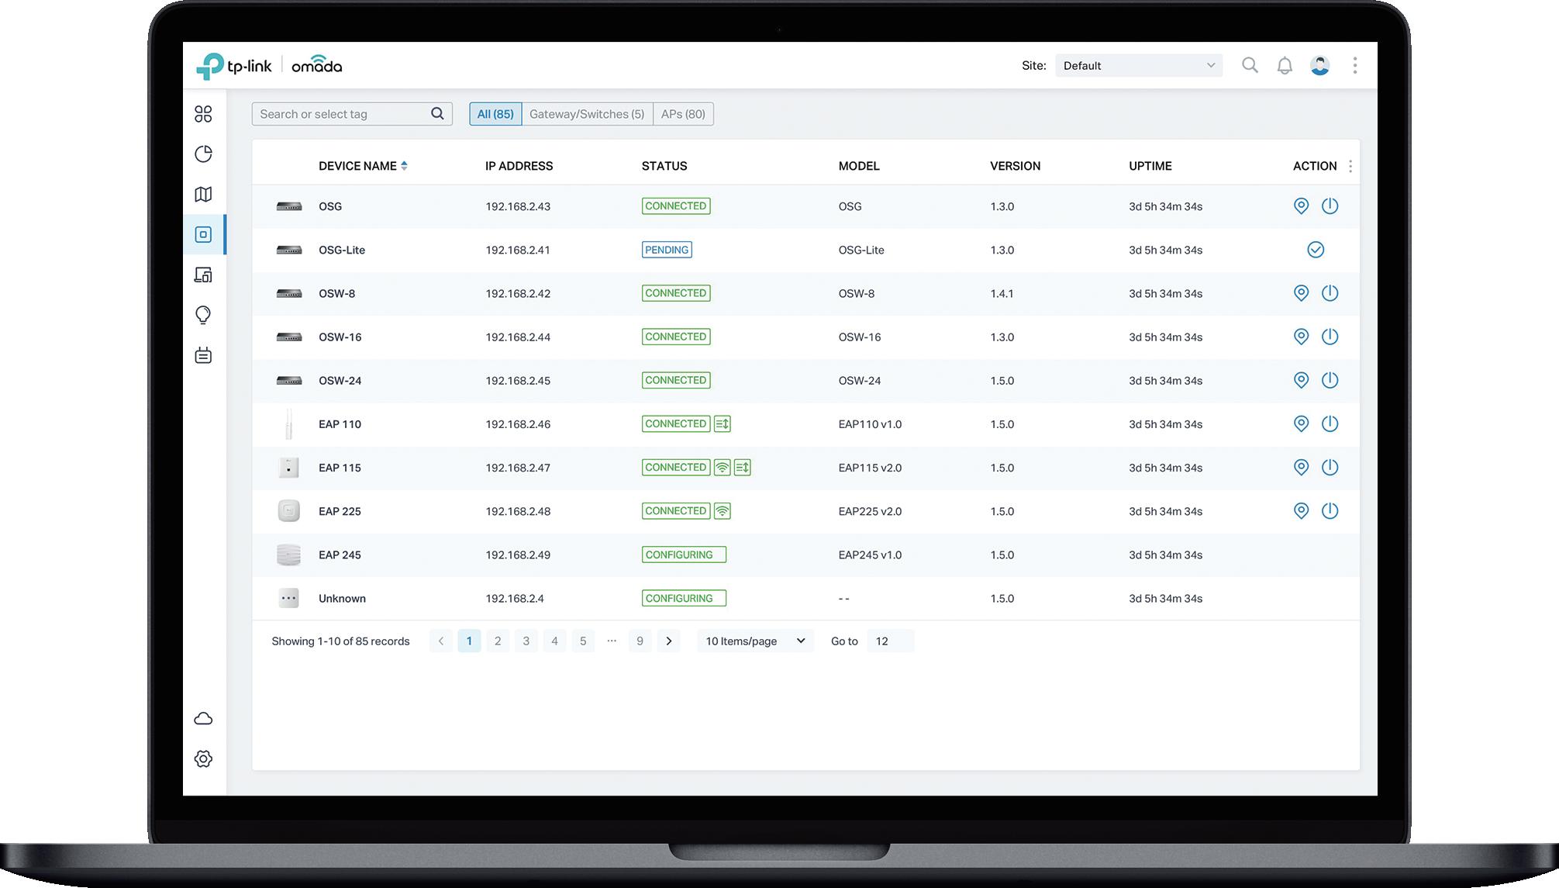This screenshot has height=888, width=1559.
Task: Open the Settings gear in sidebar
Action: coord(203,758)
